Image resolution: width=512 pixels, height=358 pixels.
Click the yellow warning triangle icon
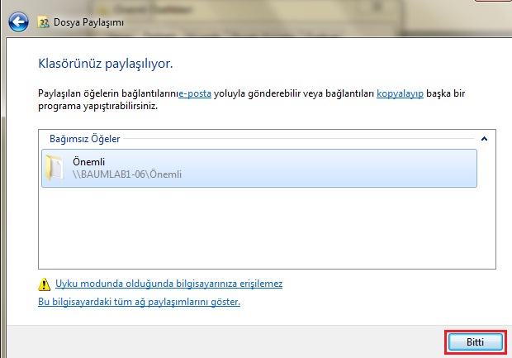pos(44,284)
